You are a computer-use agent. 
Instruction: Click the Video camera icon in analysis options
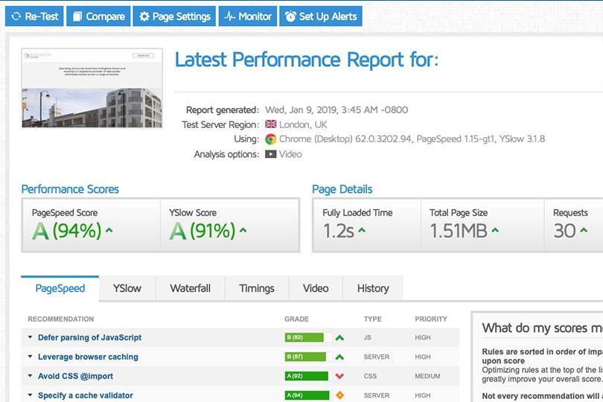[271, 154]
